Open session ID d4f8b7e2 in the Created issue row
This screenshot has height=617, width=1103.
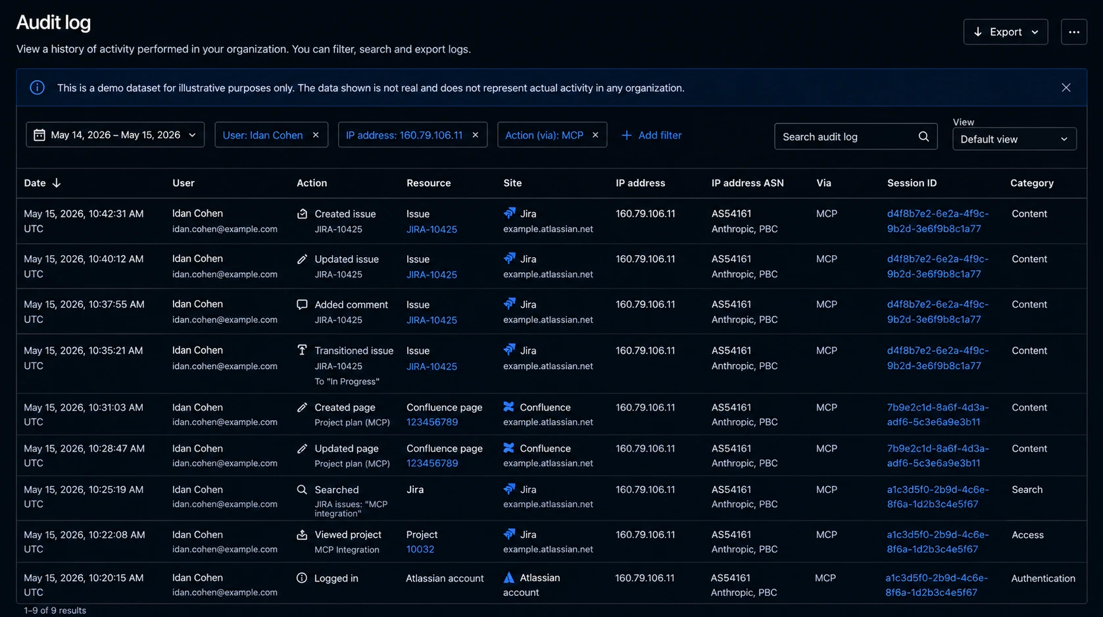(938, 221)
